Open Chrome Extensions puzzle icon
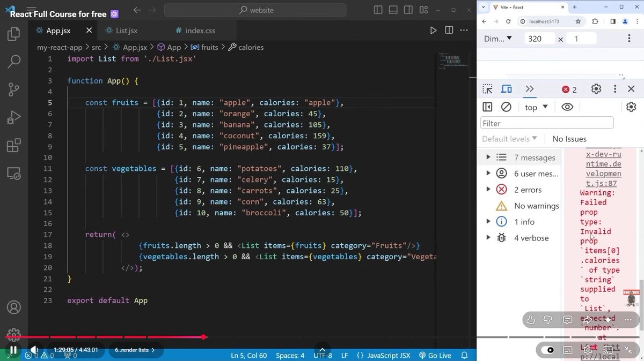The height and width of the screenshot is (361, 644). (595, 21)
